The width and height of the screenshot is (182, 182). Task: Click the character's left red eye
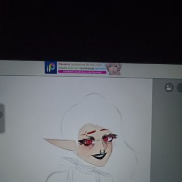tap(87, 142)
